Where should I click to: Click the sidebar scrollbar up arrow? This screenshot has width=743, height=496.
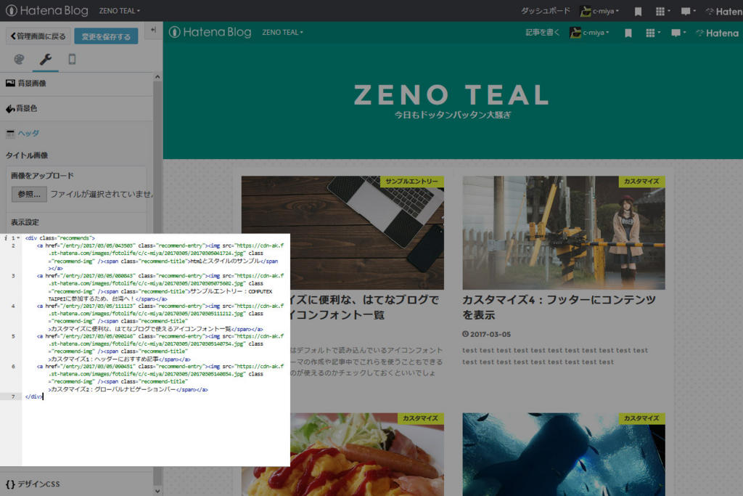click(157, 77)
